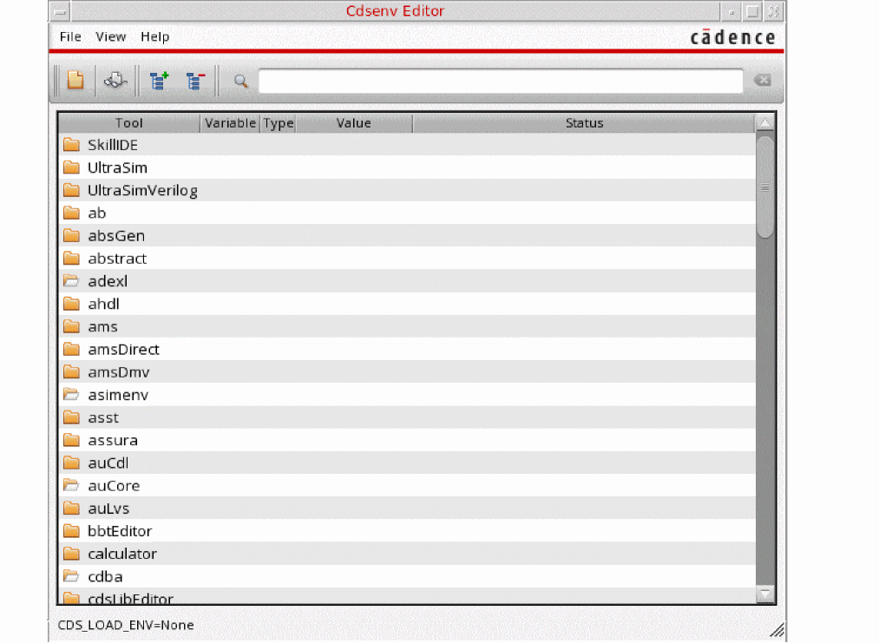Click the Value column header

click(x=354, y=122)
